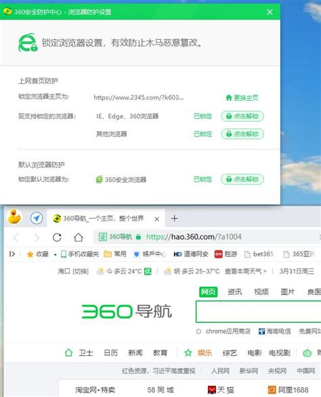Open 人民网 link
Screen dimensions: 321x397
click(220, 371)
